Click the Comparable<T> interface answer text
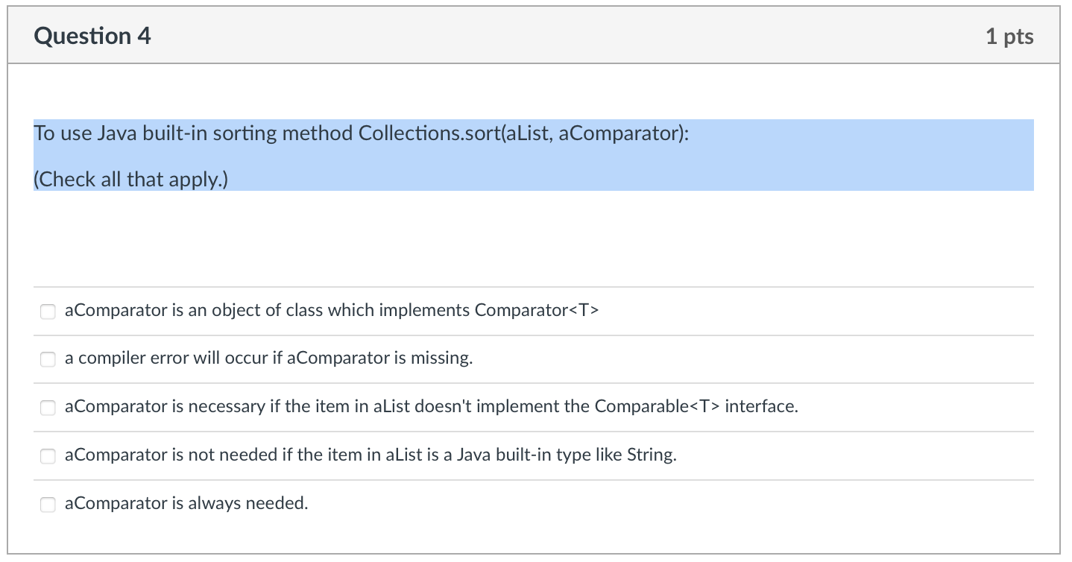1072x562 pixels. [x=431, y=407]
